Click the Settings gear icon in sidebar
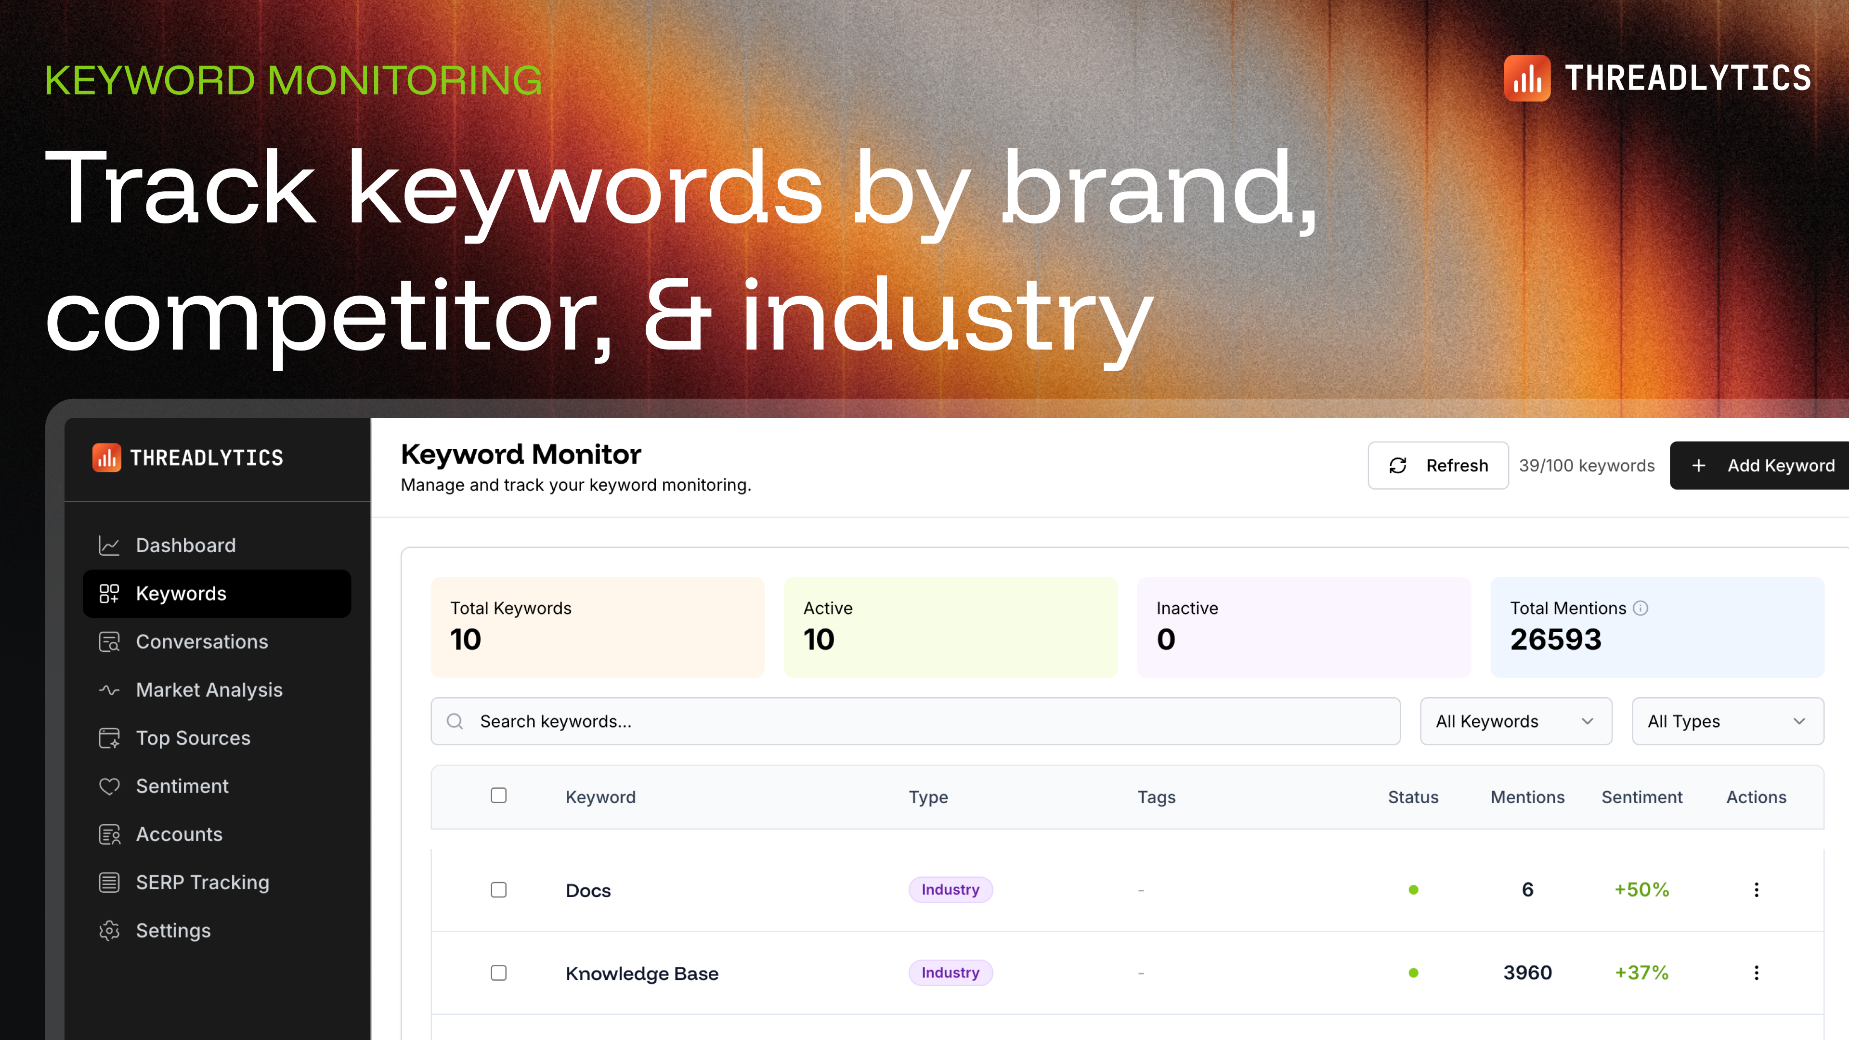Screen dimensions: 1849x1040 click(x=109, y=931)
